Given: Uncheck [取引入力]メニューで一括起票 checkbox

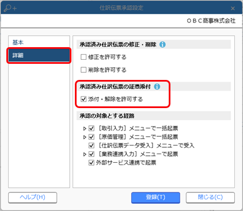Looking at the screenshot, I should click(92, 128).
